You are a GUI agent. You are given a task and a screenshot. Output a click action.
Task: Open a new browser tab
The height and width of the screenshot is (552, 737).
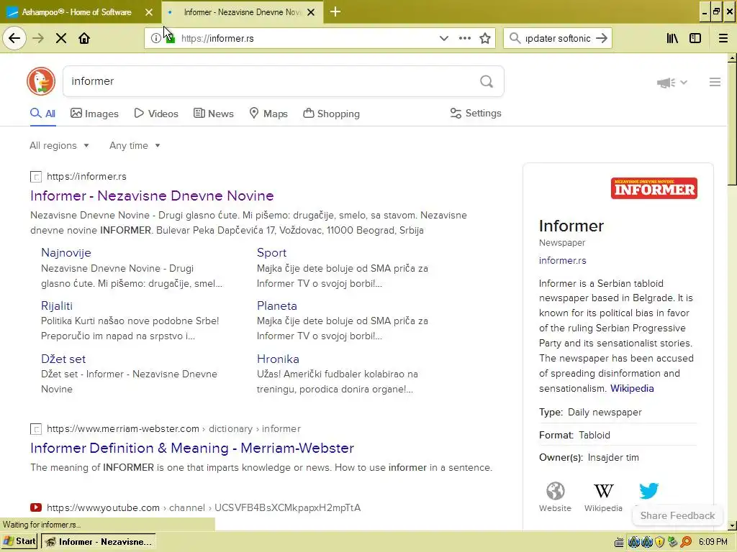point(335,11)
